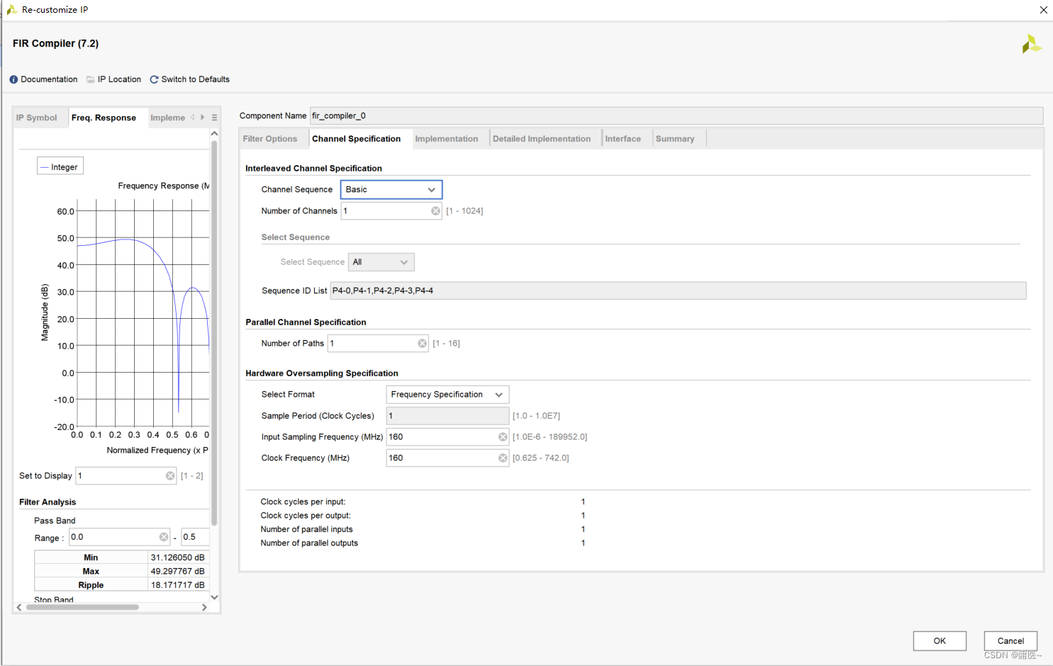Screen dimensions: 1053x666
Task: Click the horizontal scrollbar of the left panel
Action: pyautogui.click(x=82, y=607)
